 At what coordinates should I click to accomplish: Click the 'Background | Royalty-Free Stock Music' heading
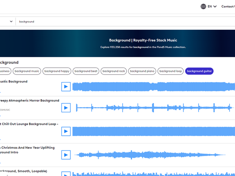point(143,40)
